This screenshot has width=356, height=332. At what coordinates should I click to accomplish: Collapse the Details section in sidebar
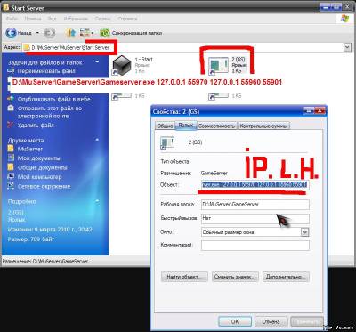click(x=97, y=201)
